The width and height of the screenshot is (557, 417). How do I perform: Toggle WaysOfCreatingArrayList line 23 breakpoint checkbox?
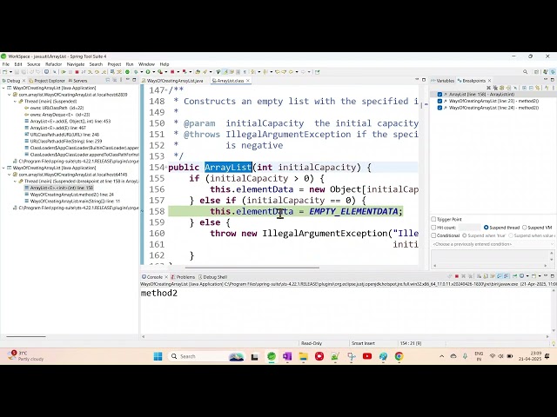pos(440,101)
